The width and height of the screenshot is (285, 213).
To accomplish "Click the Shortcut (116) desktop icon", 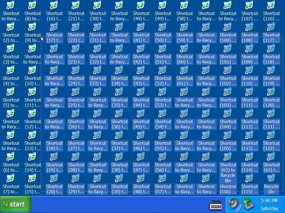I will click(x=271, y=5).
